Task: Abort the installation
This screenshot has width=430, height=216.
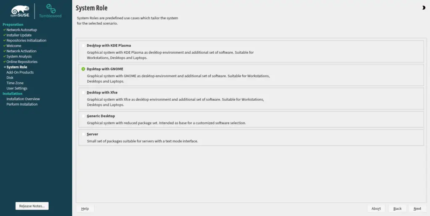Action: coord(376,208)
